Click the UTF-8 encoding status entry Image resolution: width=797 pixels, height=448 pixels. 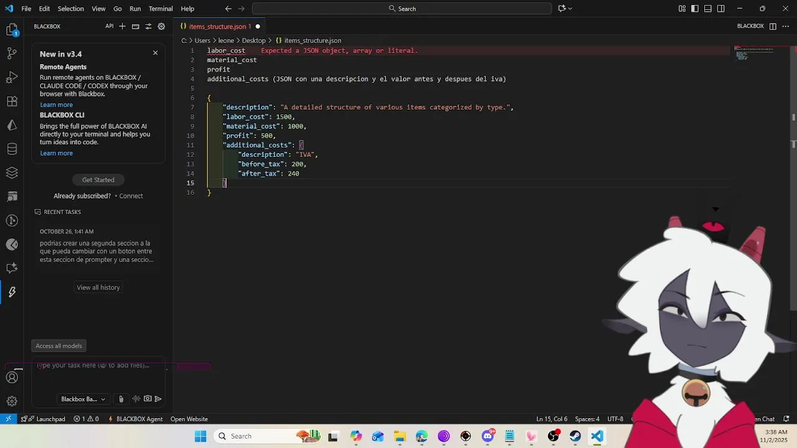pyautogui.click(x=615, y=419)
